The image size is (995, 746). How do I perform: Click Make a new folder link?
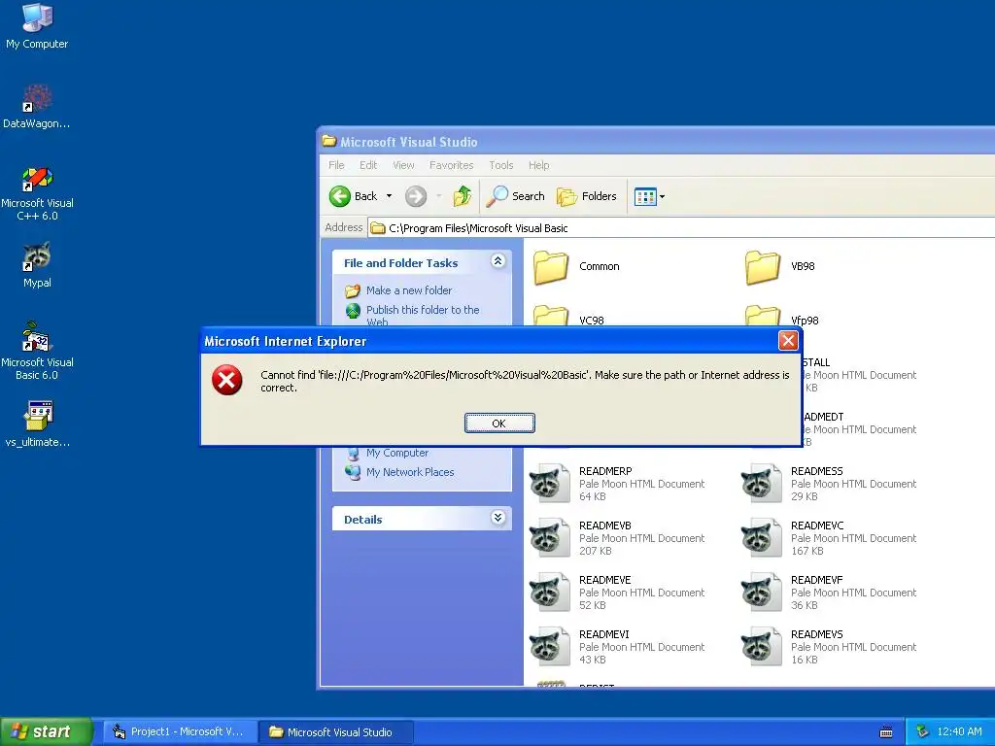409,290
